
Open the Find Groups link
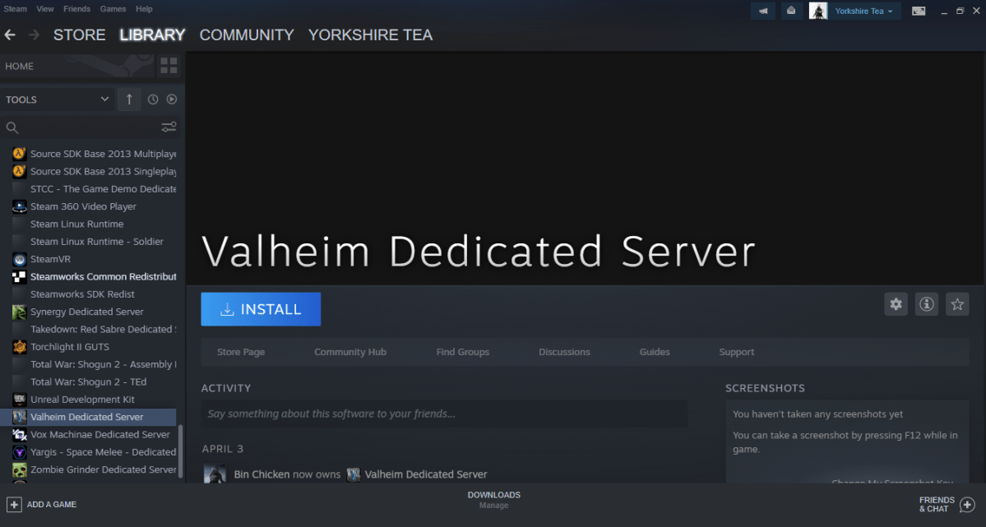pos(463,352)
